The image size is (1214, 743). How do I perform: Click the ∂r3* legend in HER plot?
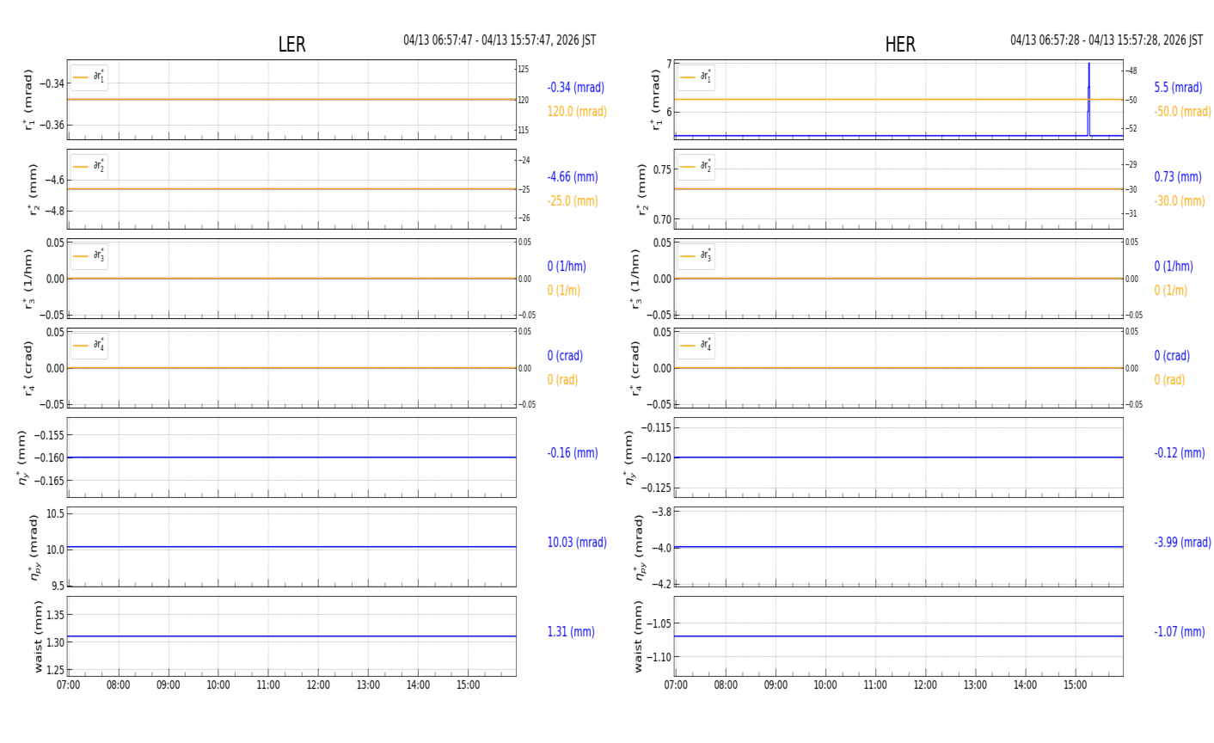click(696, 255)
